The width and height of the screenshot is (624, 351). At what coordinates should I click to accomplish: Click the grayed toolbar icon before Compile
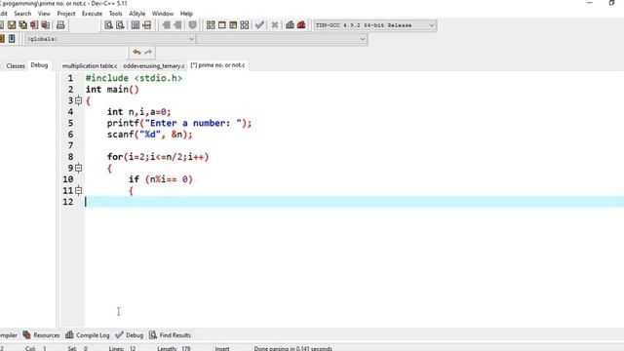tap(193, 25)
